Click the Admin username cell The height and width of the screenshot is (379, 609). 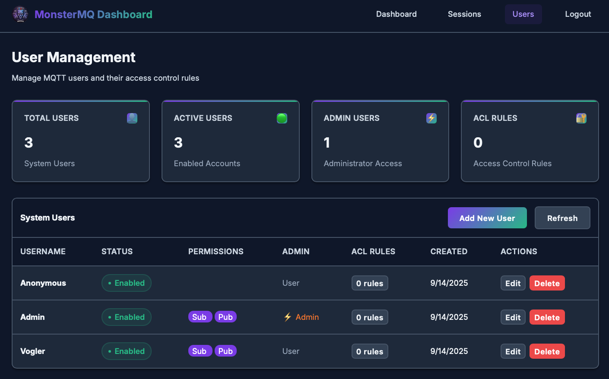(x=32, y=317)
